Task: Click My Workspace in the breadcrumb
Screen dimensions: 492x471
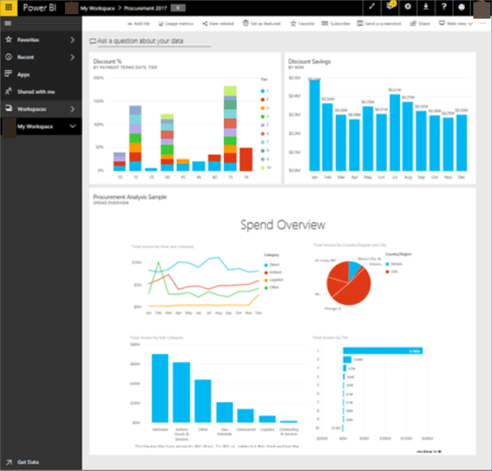Action: pos(98,8)
